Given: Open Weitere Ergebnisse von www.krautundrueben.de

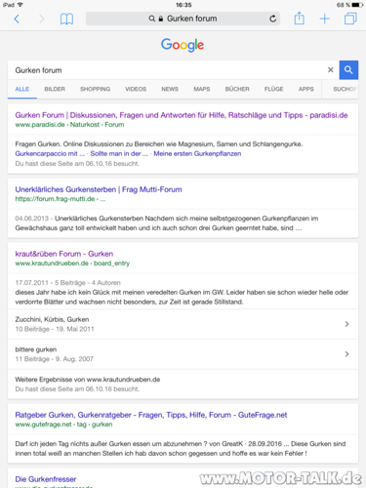Looking at the screenshot, I should coord(88,380).
